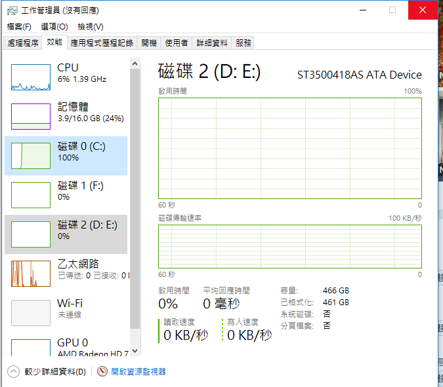Switch to the 服務 tab
443x387 pixels.
pyautogui.click(x=243, y=43)
